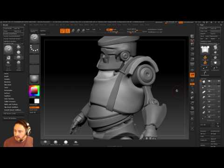
Task: Toggle the Solo icon on right shelf
Action: coord(192,129)
